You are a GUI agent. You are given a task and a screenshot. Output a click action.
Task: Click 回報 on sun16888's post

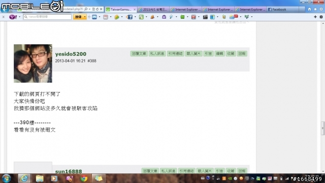242,171
